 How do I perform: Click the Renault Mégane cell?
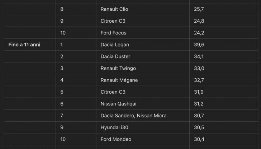click(119, 80)
